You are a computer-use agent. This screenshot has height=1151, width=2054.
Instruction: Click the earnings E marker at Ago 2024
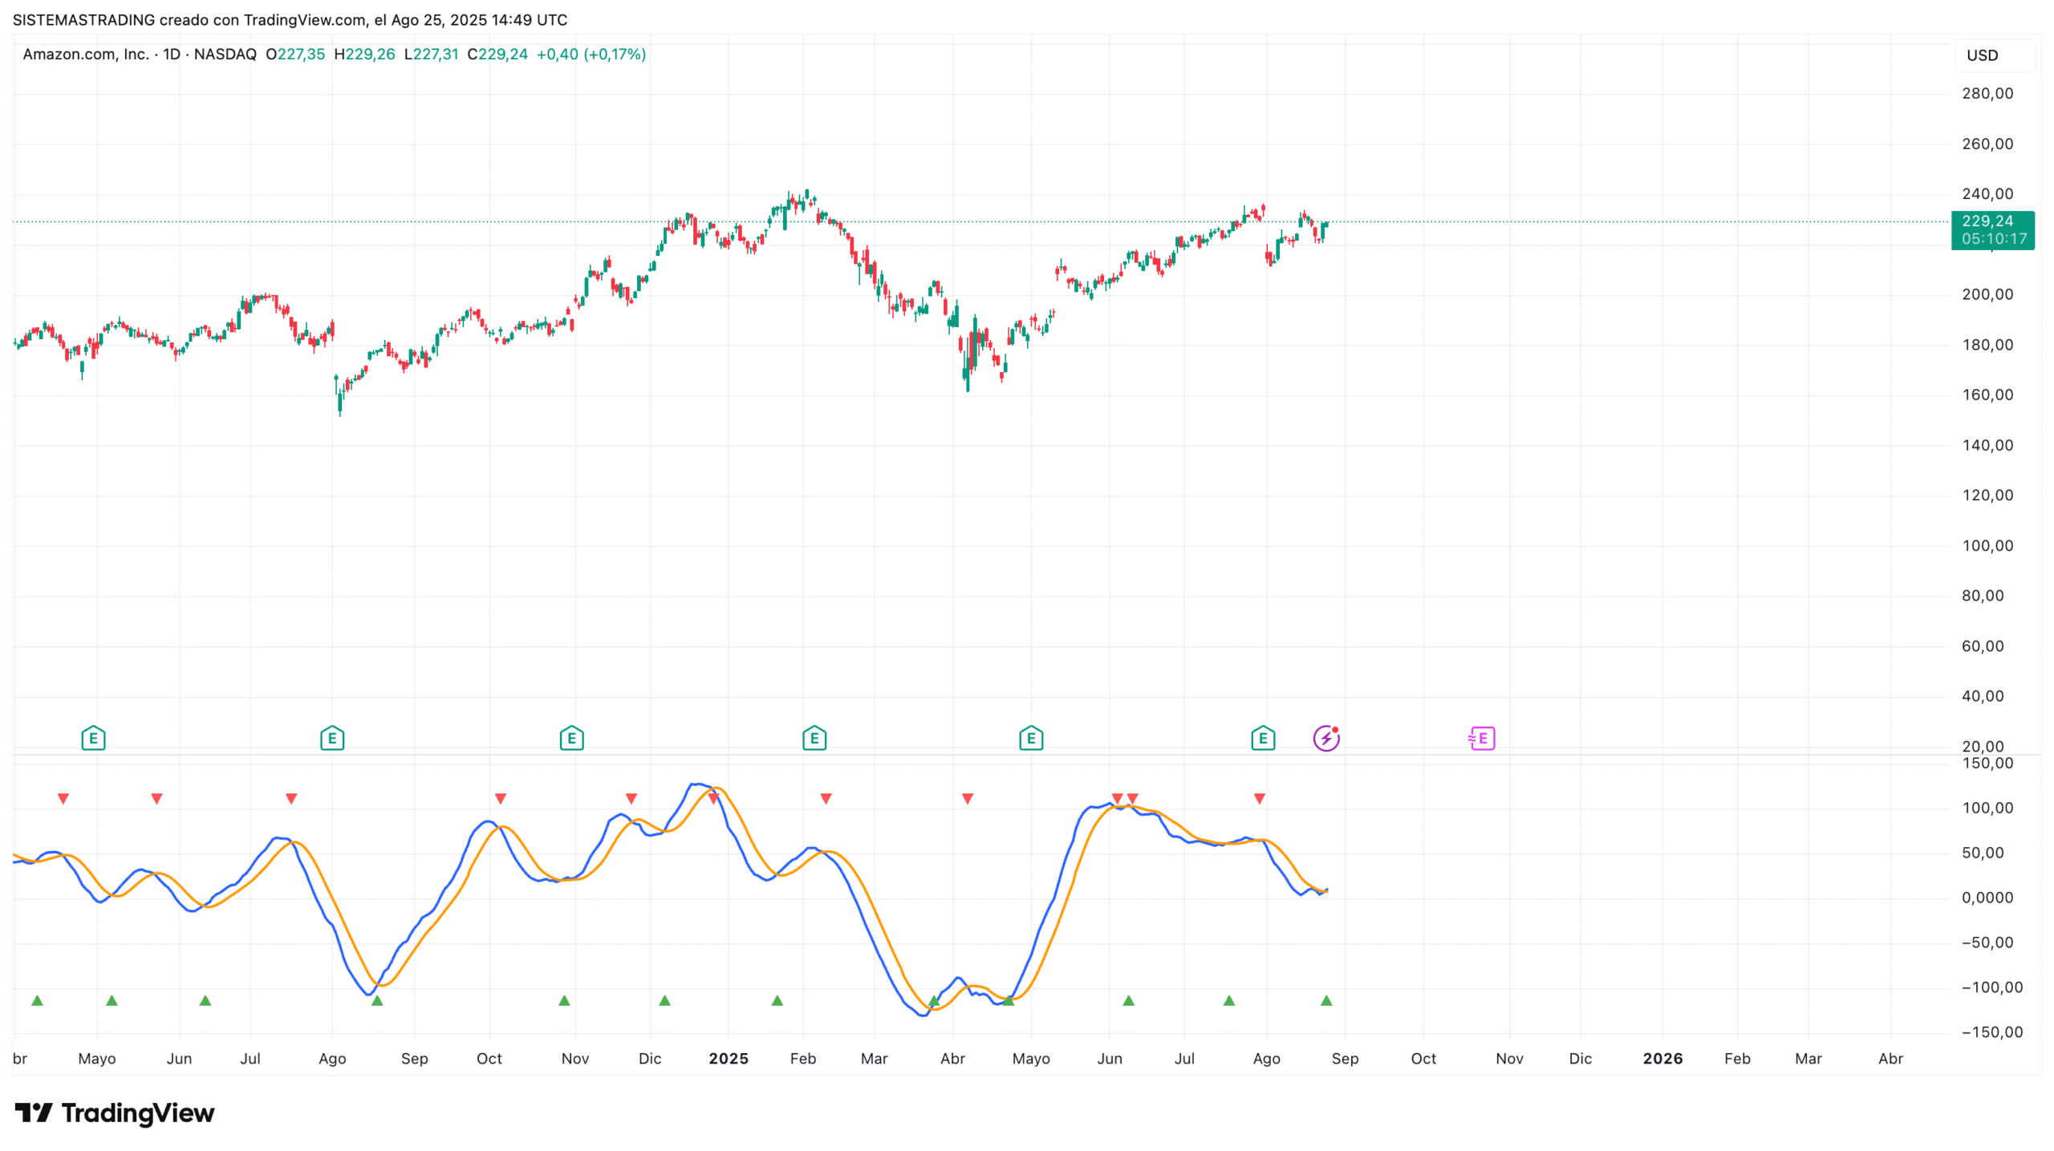(x=332, y=738)
